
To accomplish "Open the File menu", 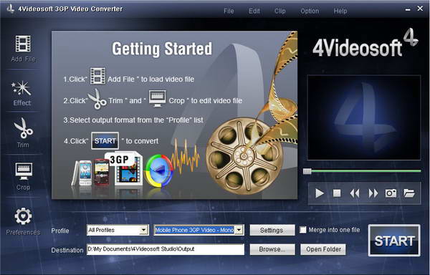I will (x=229, y=11).
